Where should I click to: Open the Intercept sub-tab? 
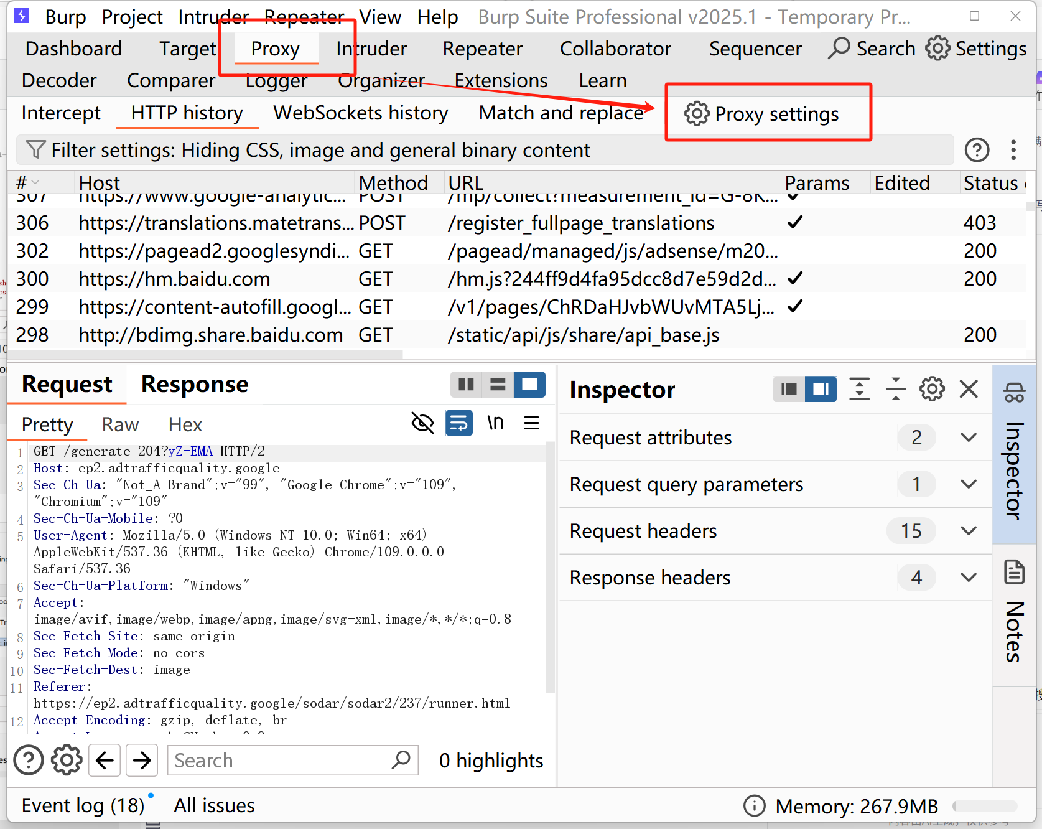[x=60, y=113]
